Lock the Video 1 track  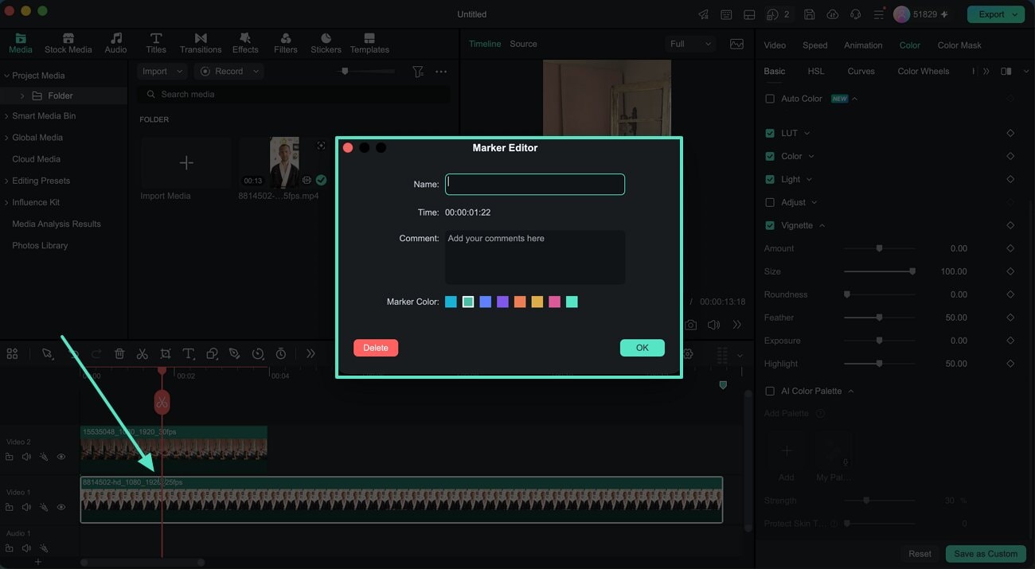pos(10,507)
